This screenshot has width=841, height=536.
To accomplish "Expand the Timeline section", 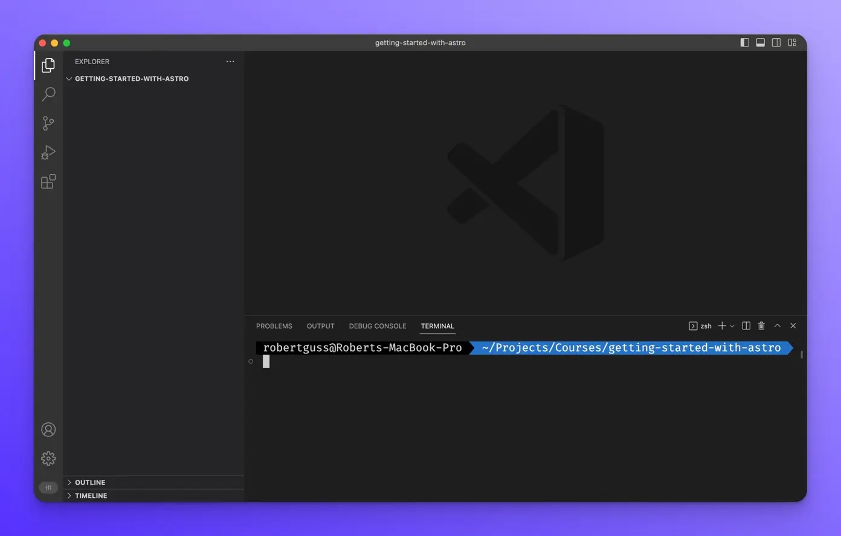I will [153, 496].
